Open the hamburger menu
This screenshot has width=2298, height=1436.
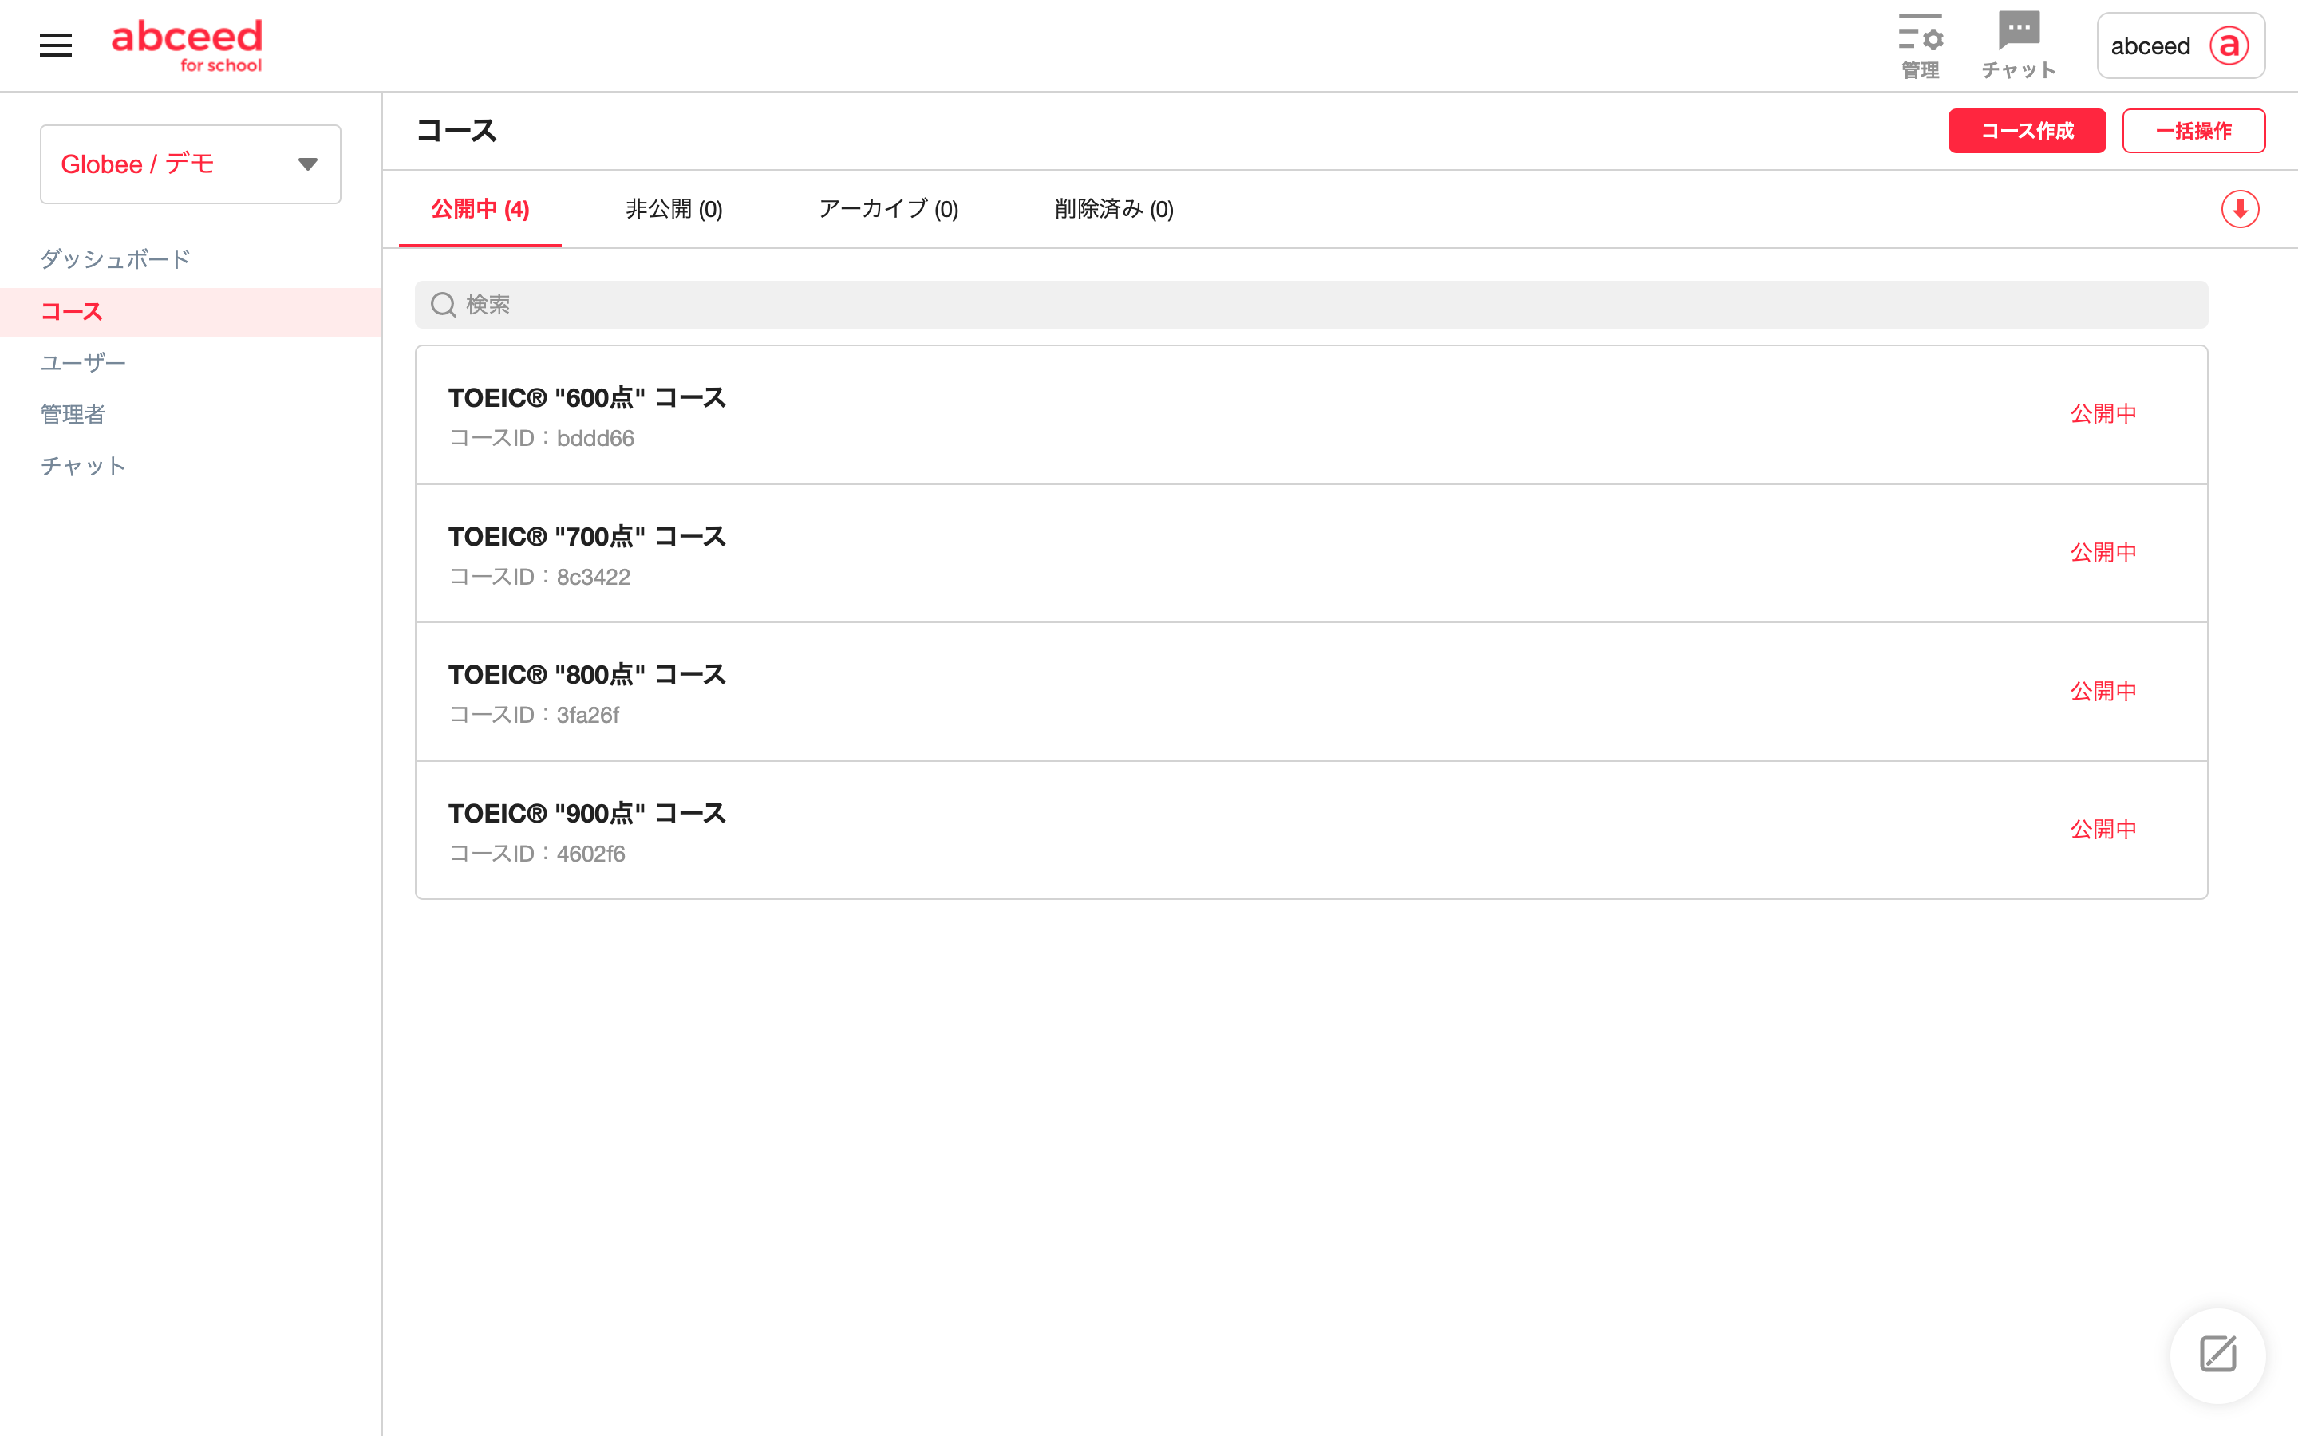[x=55, y=45]
